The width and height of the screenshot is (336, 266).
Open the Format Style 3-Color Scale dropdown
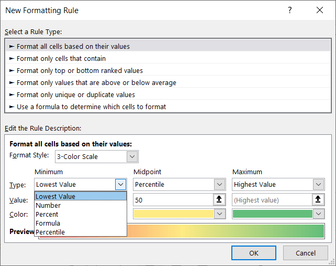coord(132,156)
